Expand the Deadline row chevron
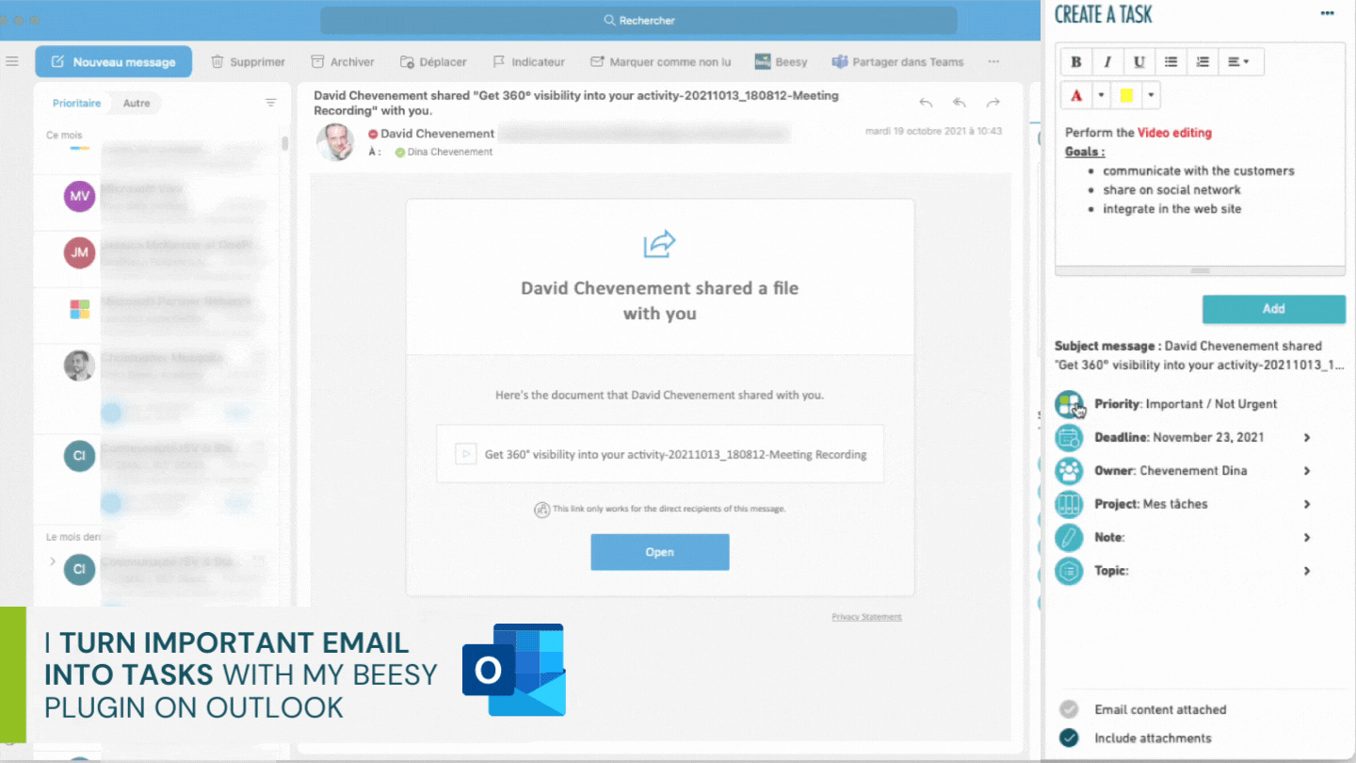Image resolution: width=1356 pixels, height=763 pixels. [1307, 437]
